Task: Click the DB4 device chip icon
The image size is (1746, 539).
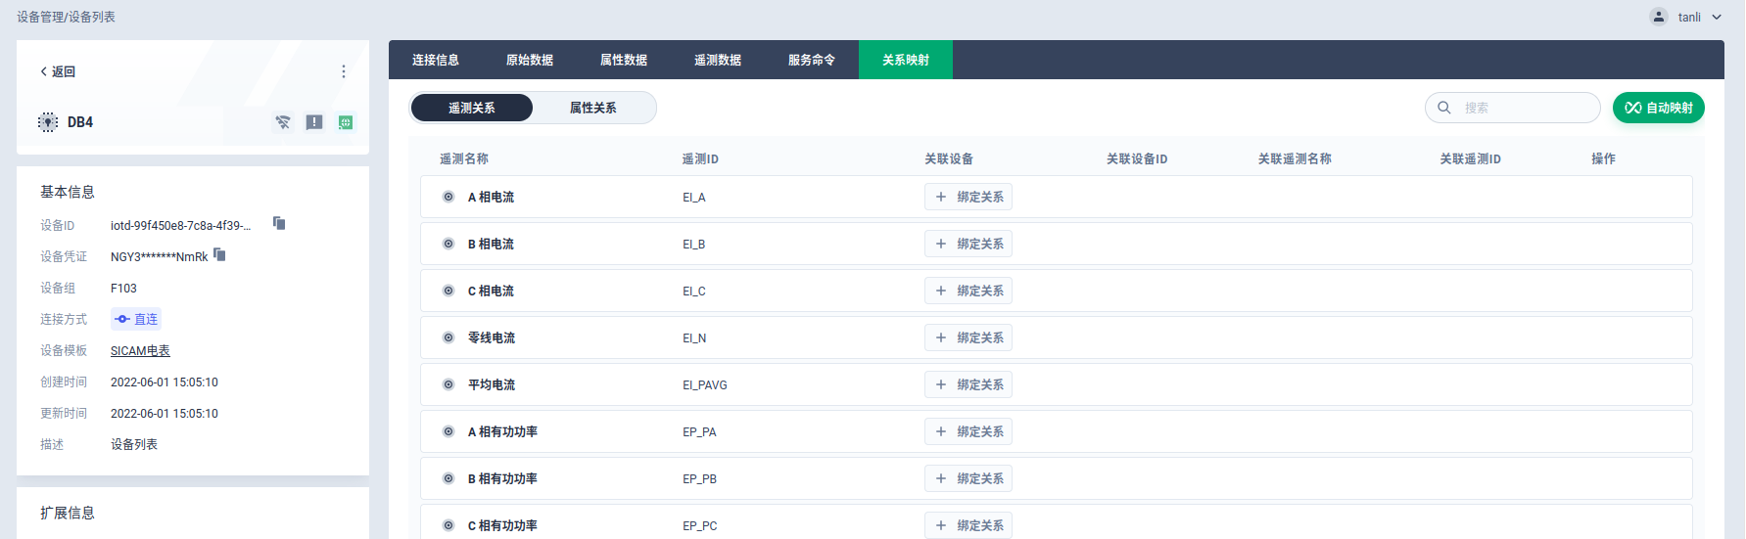Action: pos(48,122)
